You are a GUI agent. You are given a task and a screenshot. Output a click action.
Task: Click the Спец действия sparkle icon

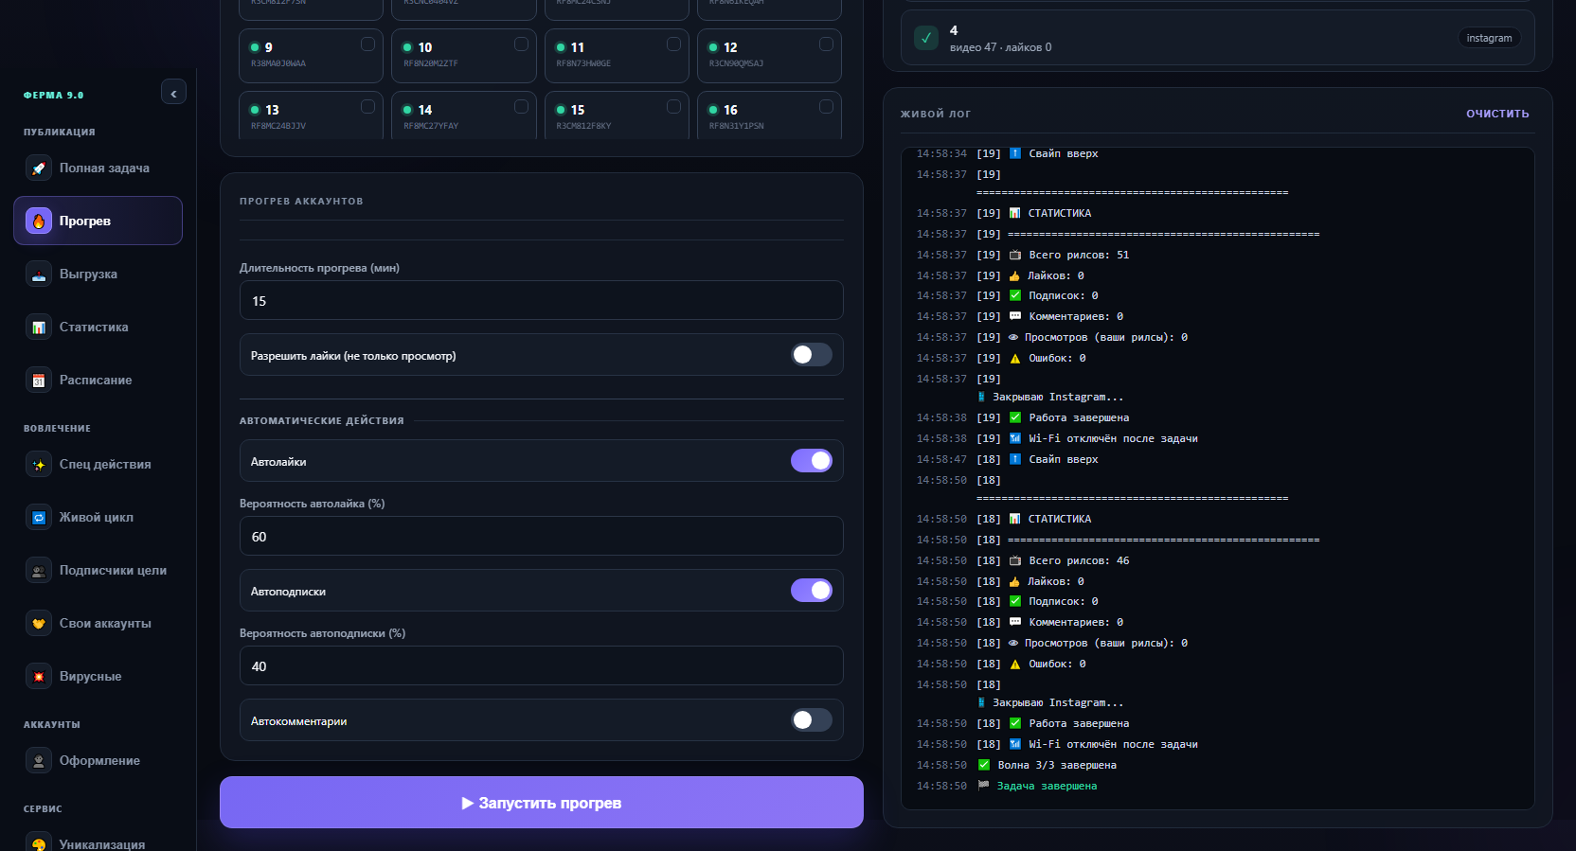coord(39,465)
